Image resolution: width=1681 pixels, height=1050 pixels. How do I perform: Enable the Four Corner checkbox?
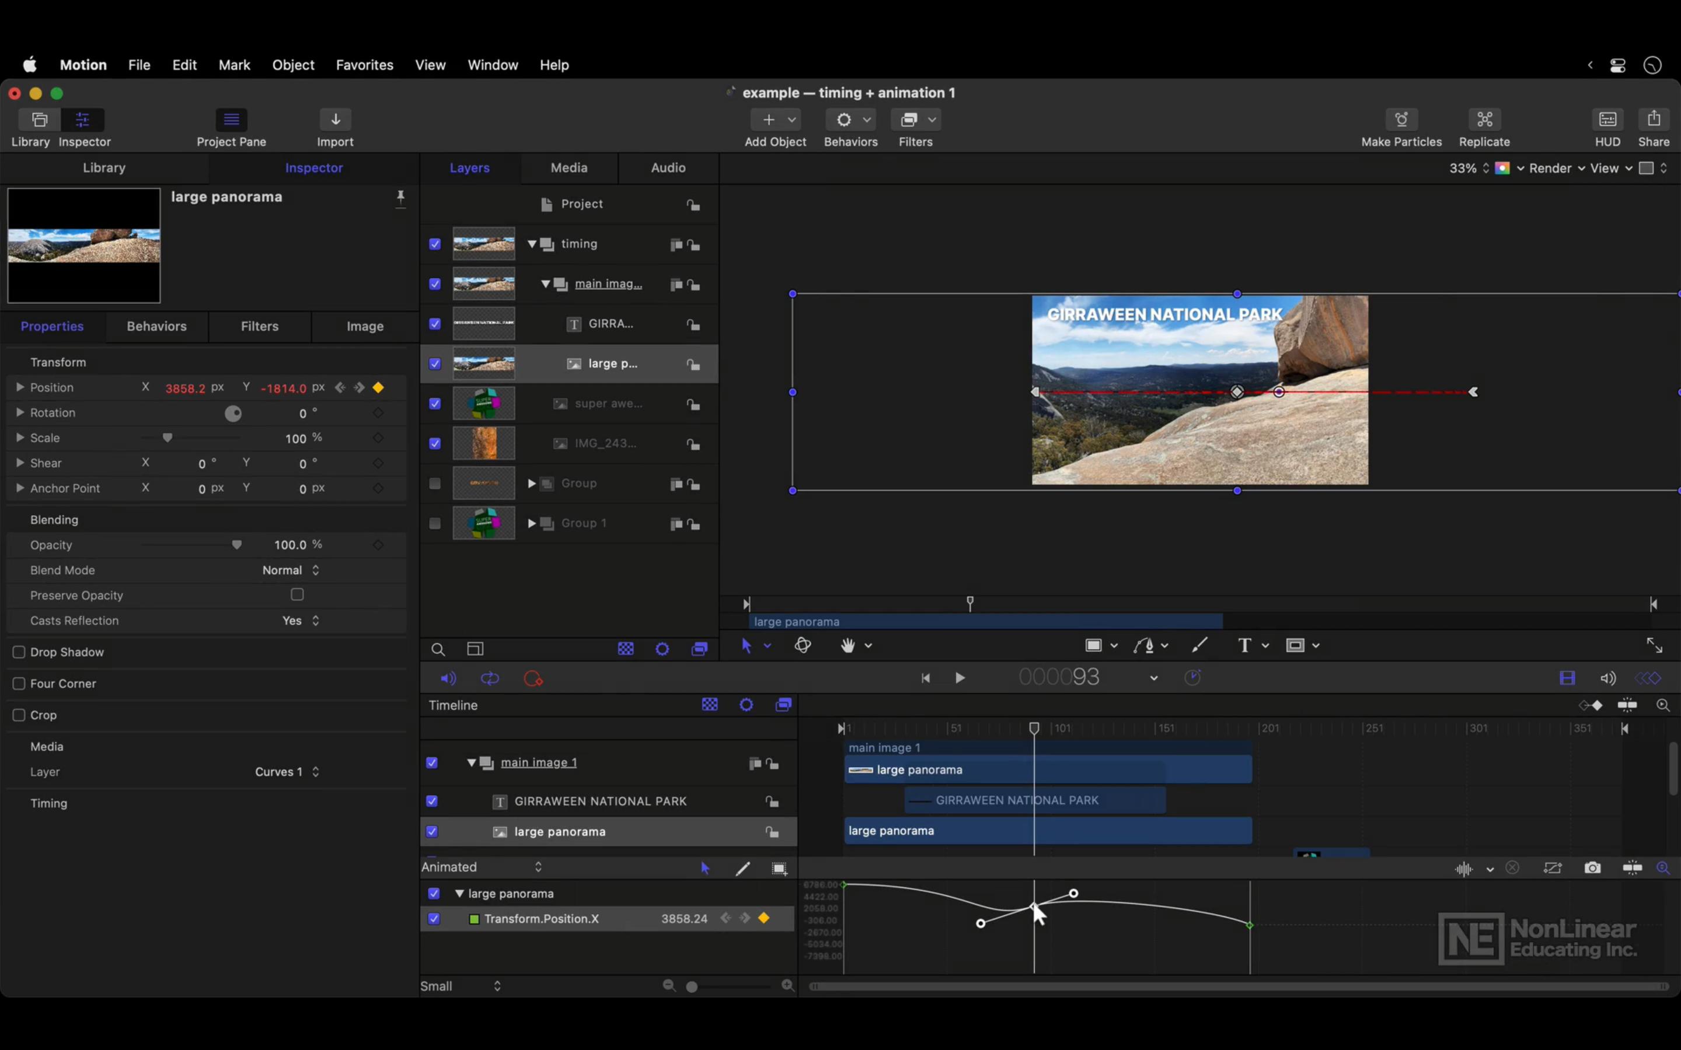(x=19, y=683)
